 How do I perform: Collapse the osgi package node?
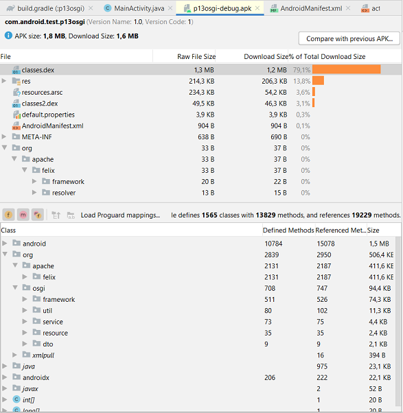15,287
